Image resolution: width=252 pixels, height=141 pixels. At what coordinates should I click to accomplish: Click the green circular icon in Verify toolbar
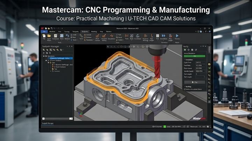185,50
